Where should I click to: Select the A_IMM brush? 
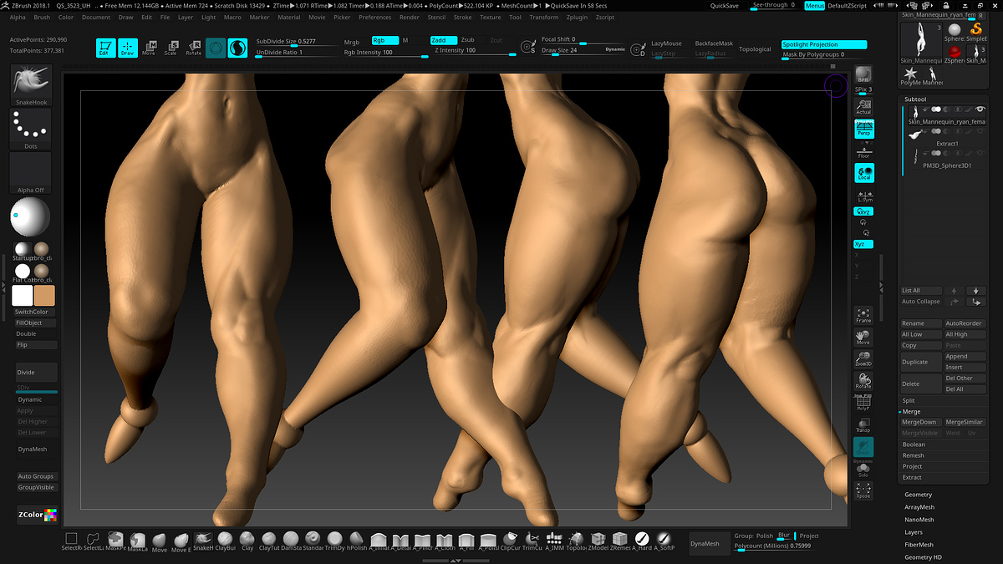pos(554,541)
